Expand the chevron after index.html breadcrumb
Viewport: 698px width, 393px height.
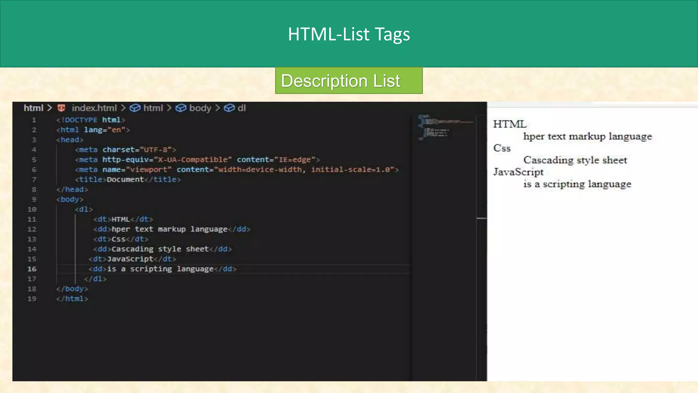tap(123, 108)
